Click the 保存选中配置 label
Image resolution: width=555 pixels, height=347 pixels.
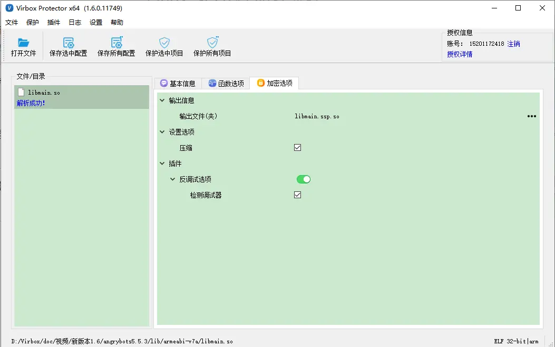[x=69, y=53]
